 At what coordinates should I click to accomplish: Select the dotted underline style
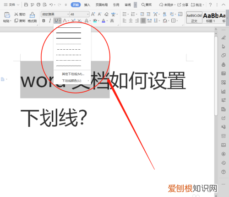(69, 44)
